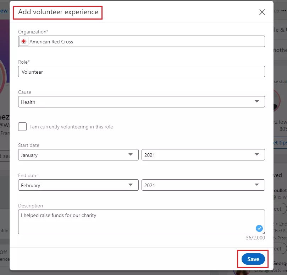Expand the End date year dropdown
Screen dimensions: 287x275
(203, 185)
